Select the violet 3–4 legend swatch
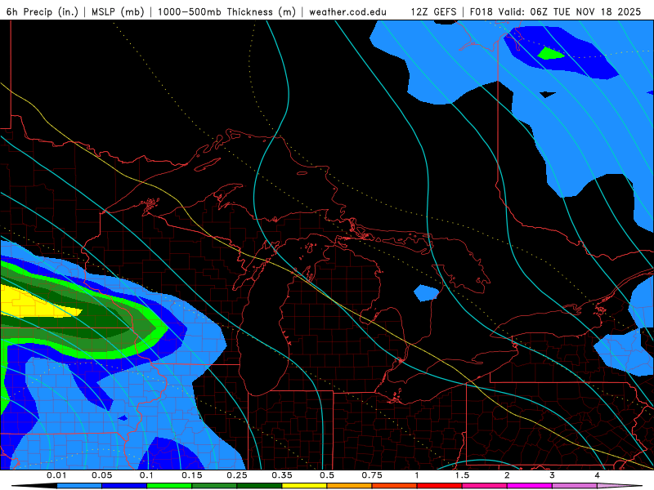The height and width of the screenshot is (490, 654). pos(575,486)
